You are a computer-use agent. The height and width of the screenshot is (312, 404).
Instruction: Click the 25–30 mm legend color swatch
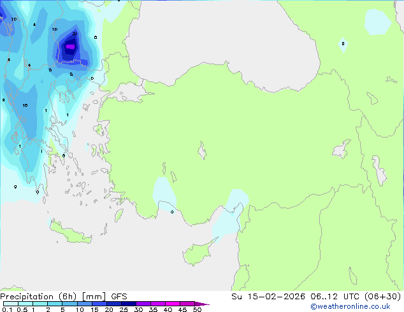click(129, 304)
